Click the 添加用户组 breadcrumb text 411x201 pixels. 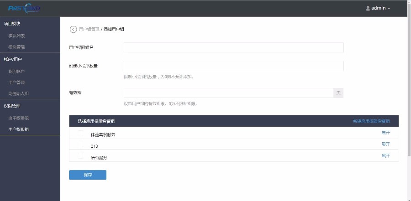click(x=114, y=29)
